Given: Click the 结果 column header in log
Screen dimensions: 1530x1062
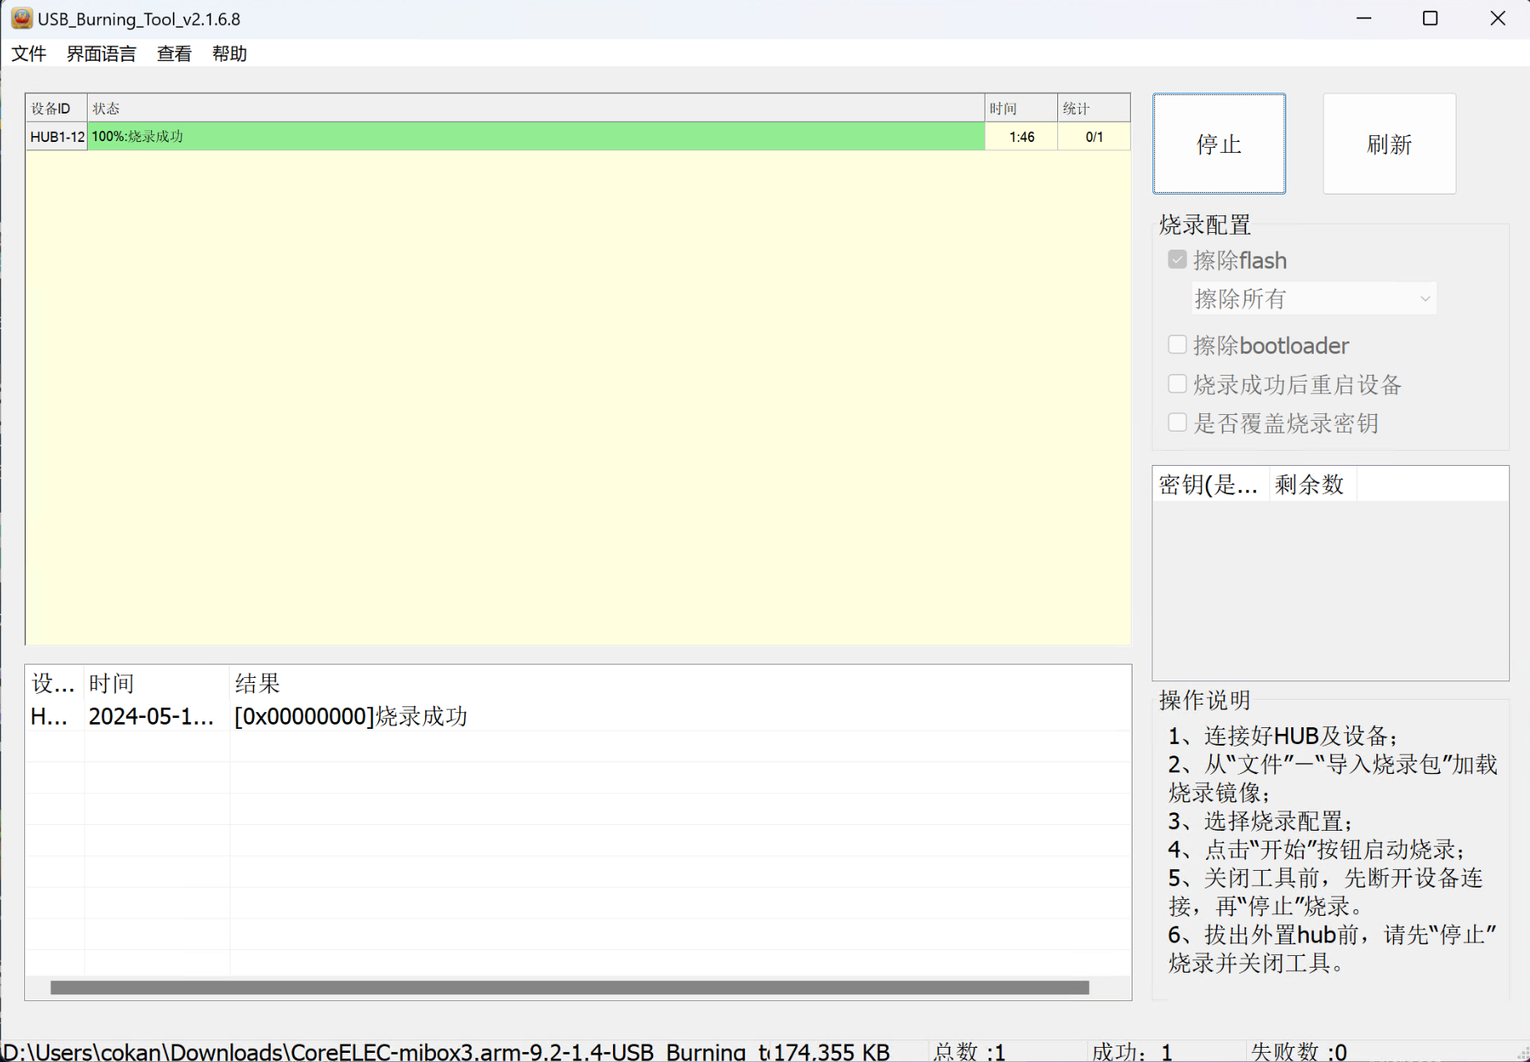Looking at the screenshot, I should [680, 684].
